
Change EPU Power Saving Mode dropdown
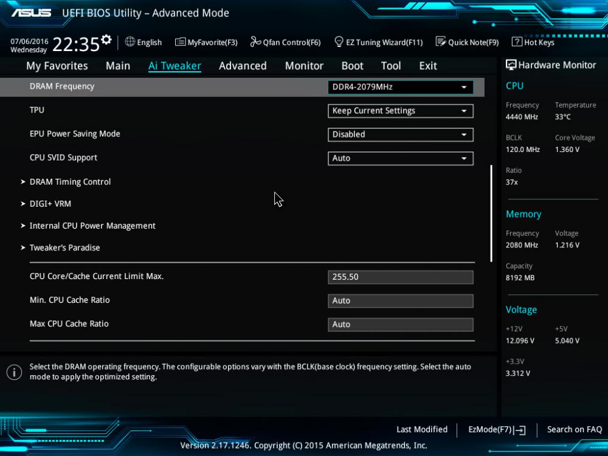point(400,134)
